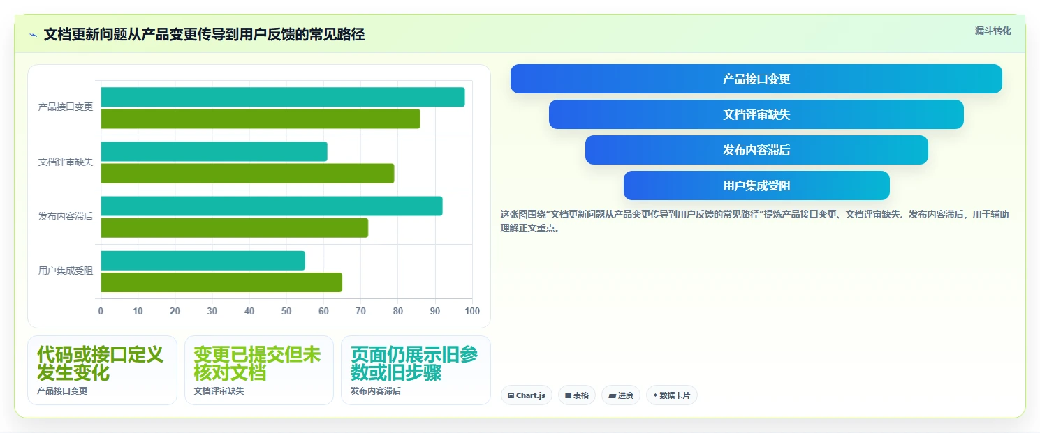Screen dimensions: 1040x433
Task: Open the 代码或接口定义发生变化 data card
Action: click(x=102, y=370)
